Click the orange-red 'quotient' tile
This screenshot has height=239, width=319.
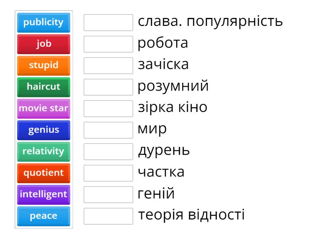pyautogui.click(x=43, y=173)
